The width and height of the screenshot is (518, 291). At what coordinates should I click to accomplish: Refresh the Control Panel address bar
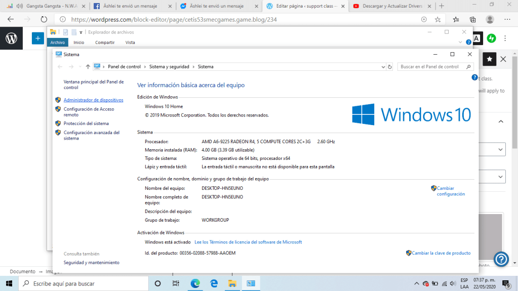coord(390,67)
